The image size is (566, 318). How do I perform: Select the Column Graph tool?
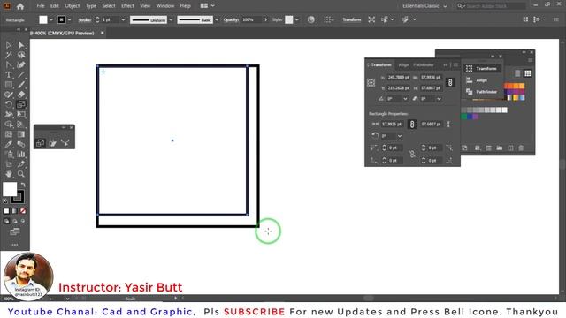click(x=21, y=155)
